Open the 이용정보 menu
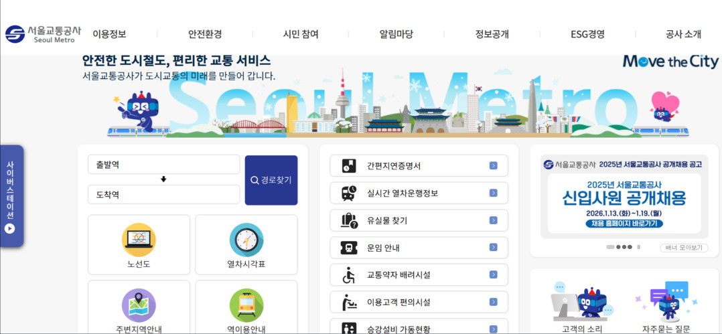The image size is (722, 334). tap(109, 34)
